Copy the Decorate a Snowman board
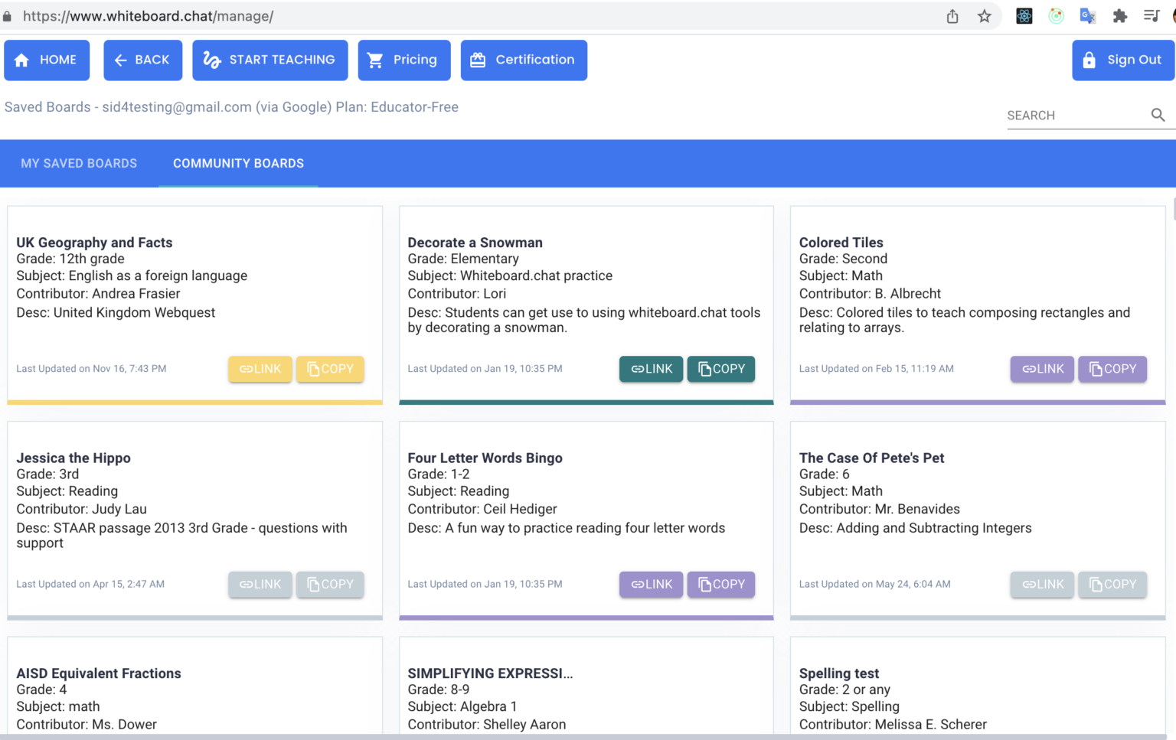1176x740 pixels. pos(721,369)
